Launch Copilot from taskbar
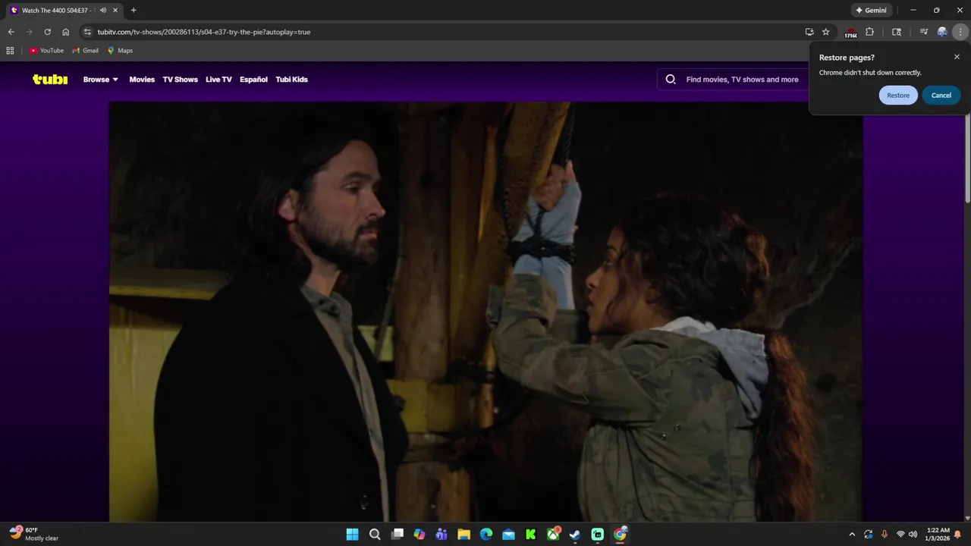Image resolution: width=971 pixels, height=546 pixels. [420, 535]
